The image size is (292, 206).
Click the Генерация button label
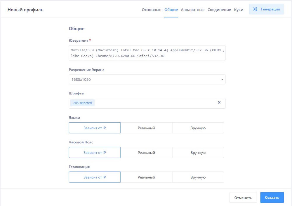[x=270, y=9]
